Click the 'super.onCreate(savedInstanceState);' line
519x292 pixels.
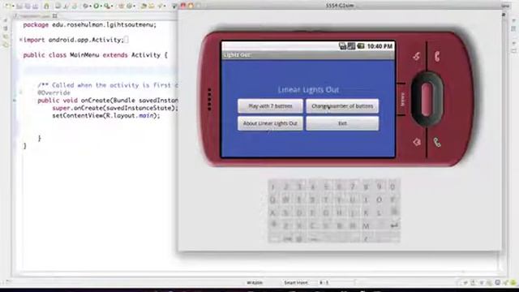pos(115,108)
